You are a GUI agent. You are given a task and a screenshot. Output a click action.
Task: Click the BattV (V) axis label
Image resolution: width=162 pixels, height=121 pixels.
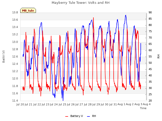point(4,56)
